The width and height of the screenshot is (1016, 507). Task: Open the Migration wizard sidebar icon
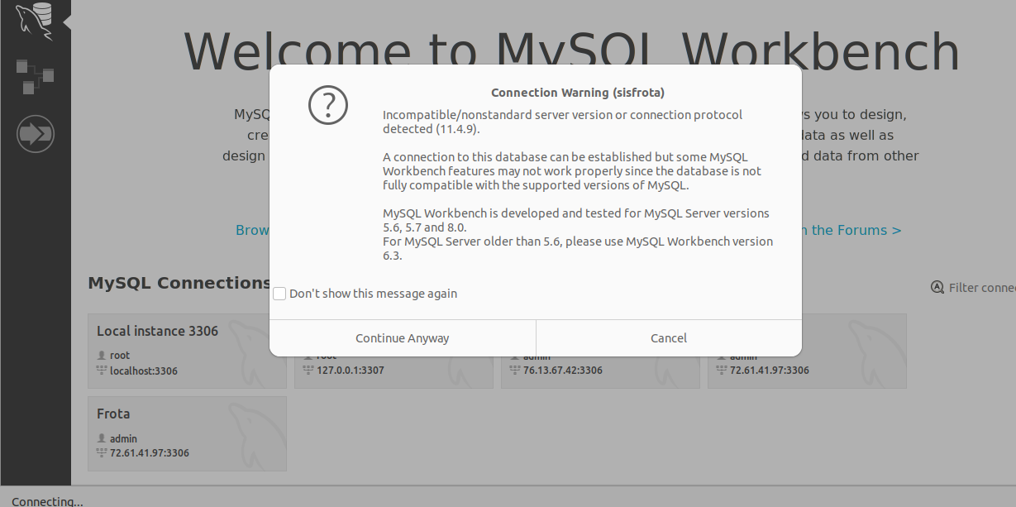(35, 133)
